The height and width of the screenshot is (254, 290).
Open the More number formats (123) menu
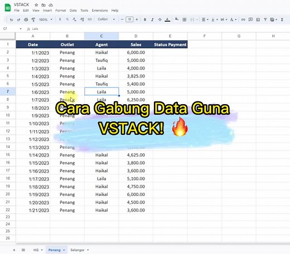point(90,19)
